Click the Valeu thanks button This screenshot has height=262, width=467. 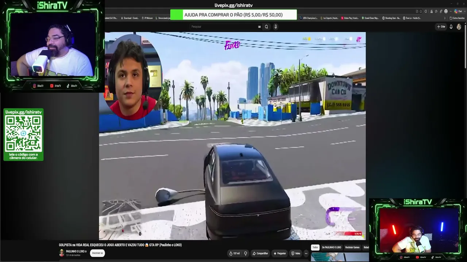click(296, 253)
